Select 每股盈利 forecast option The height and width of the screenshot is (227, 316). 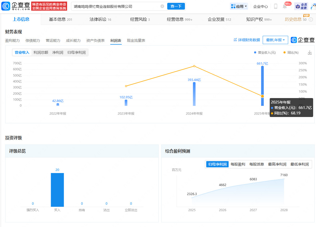point(238,164)
